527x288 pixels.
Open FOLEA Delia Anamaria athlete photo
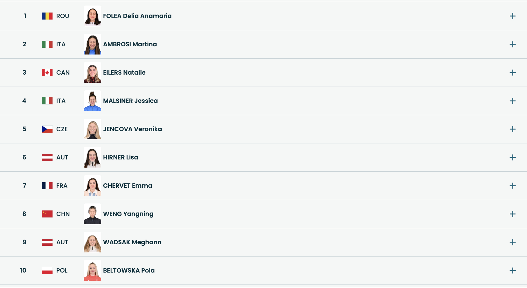[93, 16]
